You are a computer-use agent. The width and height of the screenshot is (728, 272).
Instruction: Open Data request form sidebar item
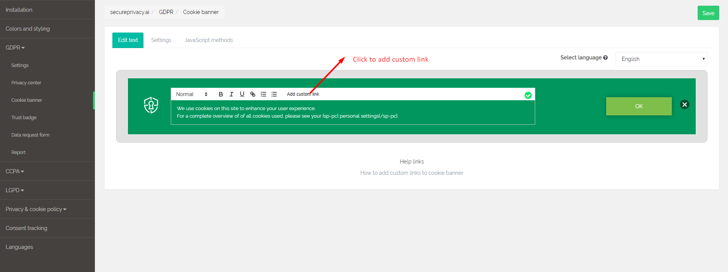tap(30, 135)
